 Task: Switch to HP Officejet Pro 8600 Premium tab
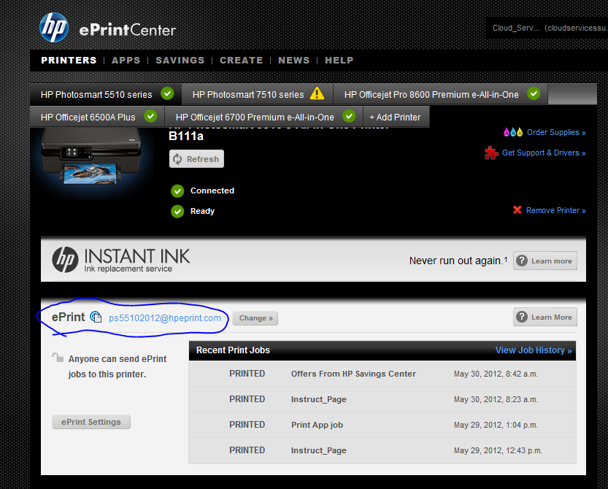click(x=431, y=94)
